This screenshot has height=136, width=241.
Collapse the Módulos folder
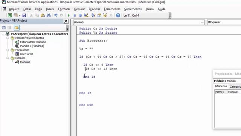(8, 58)
